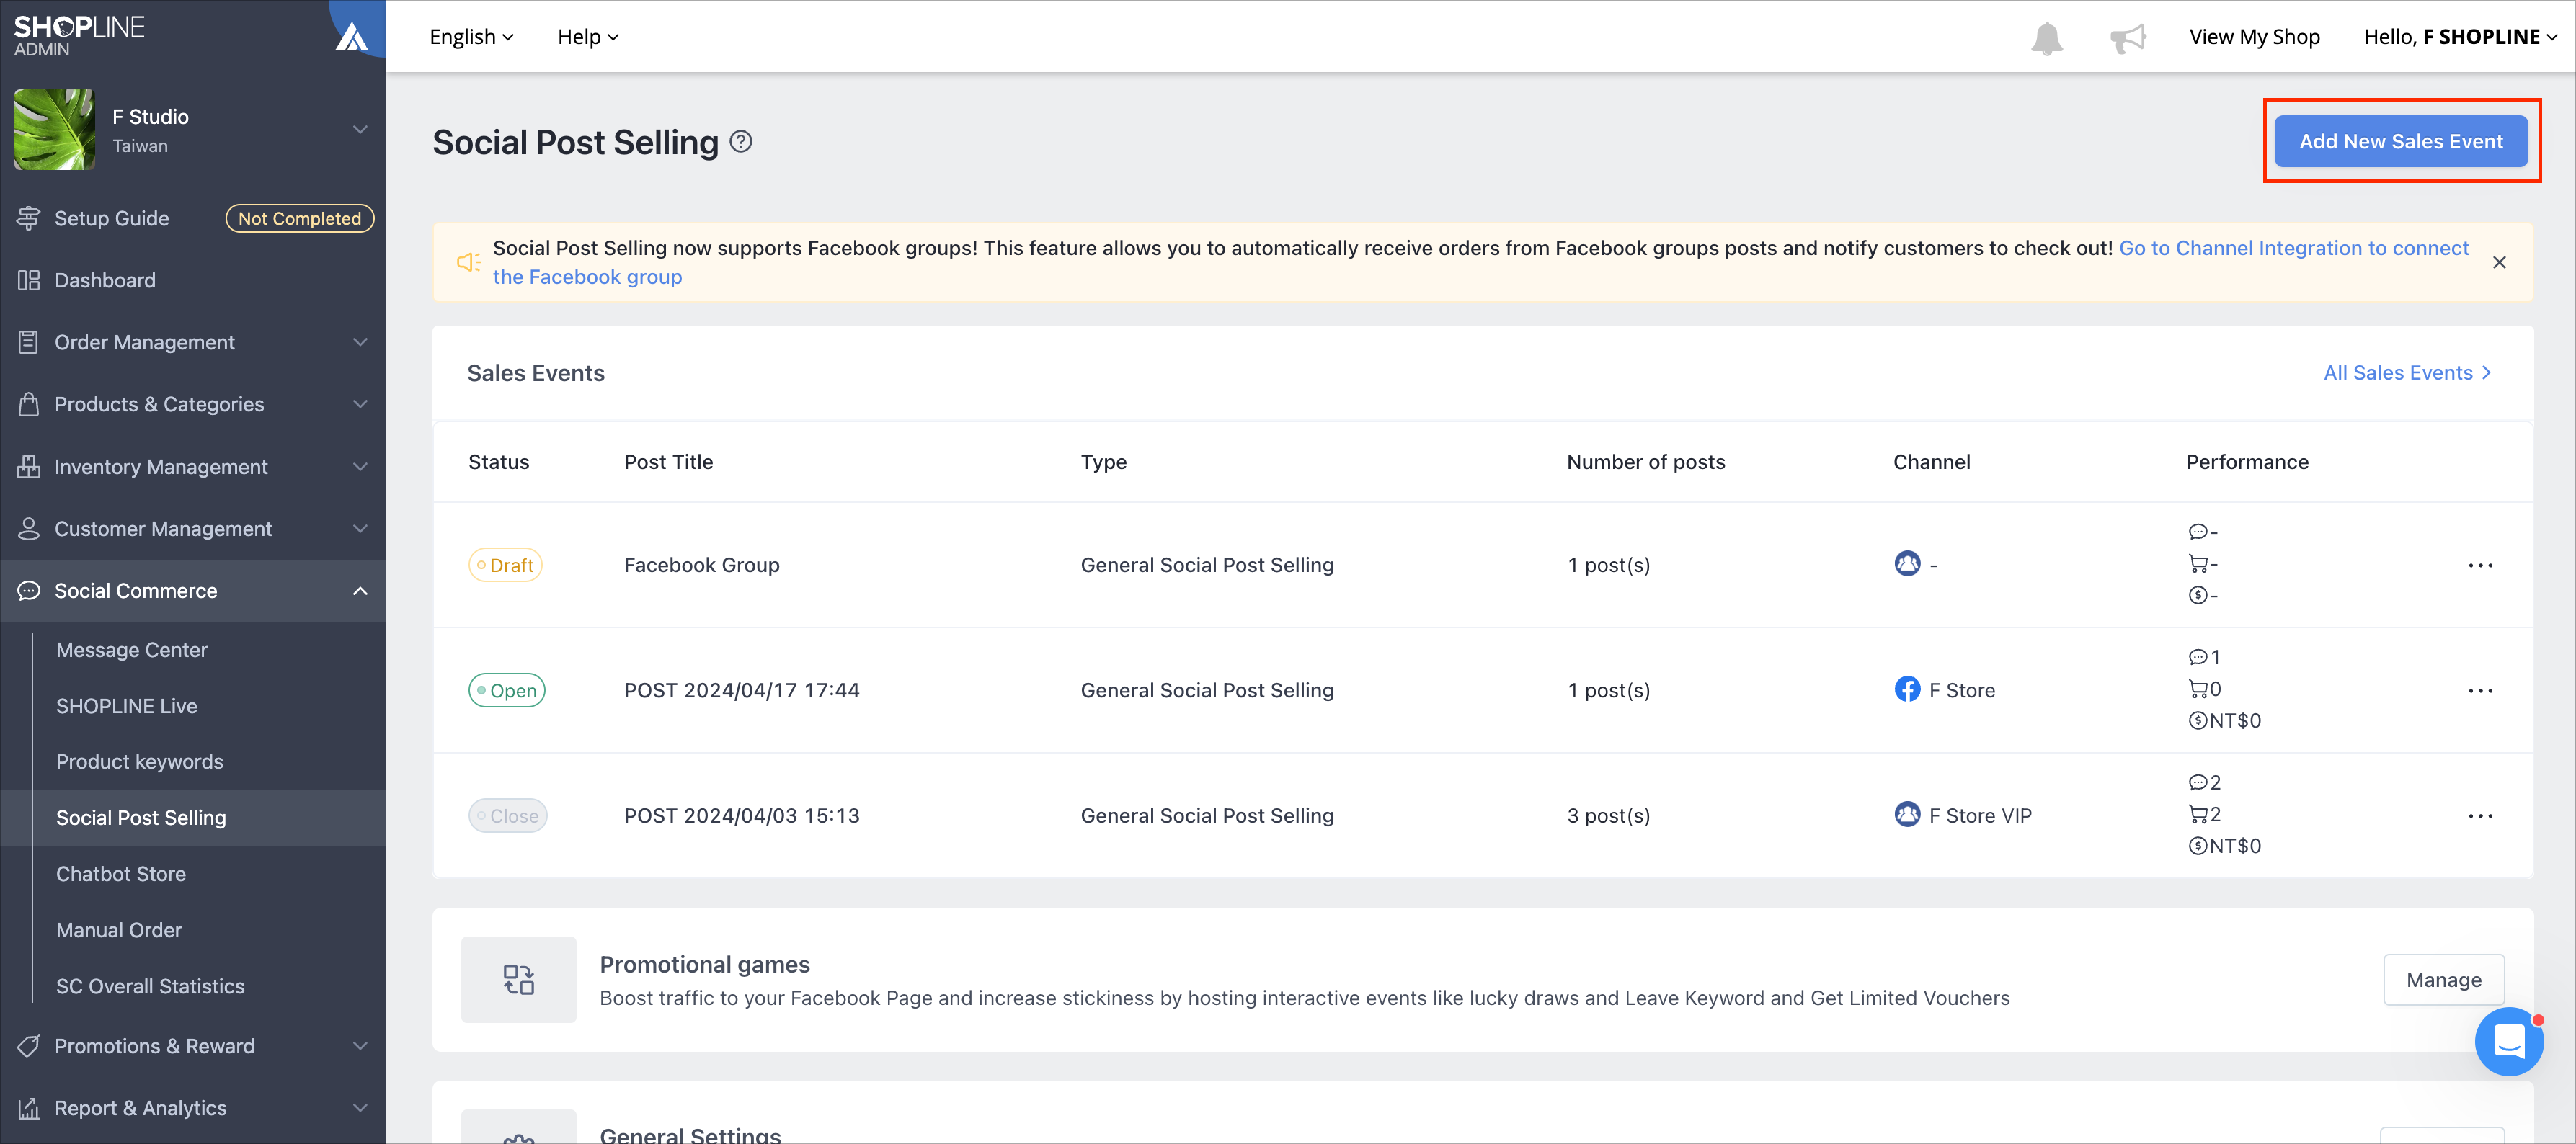Click the Setup Guide label in the sidebar

[x=111, y=218]
